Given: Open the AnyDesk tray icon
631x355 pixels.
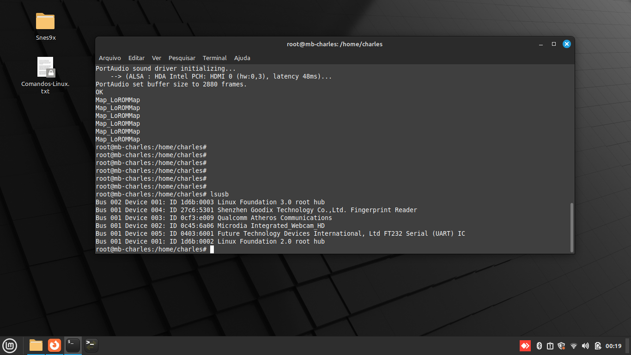Looking at the screenshot, I should click(525, 346).
